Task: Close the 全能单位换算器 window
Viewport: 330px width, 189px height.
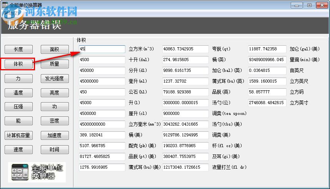Action: click(322, 5)
